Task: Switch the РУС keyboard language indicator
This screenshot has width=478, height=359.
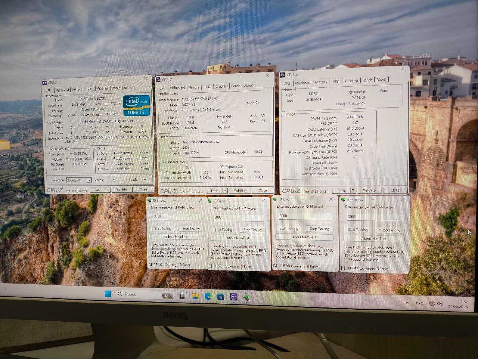Action: tap(419, 303)
